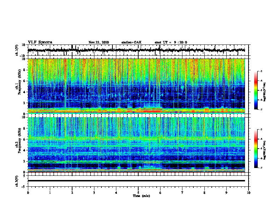This screenshot has width=280, height=216.
Task: Click the "8" kHz tick on ch.1 frequency axis
Action: coord(24,70)
